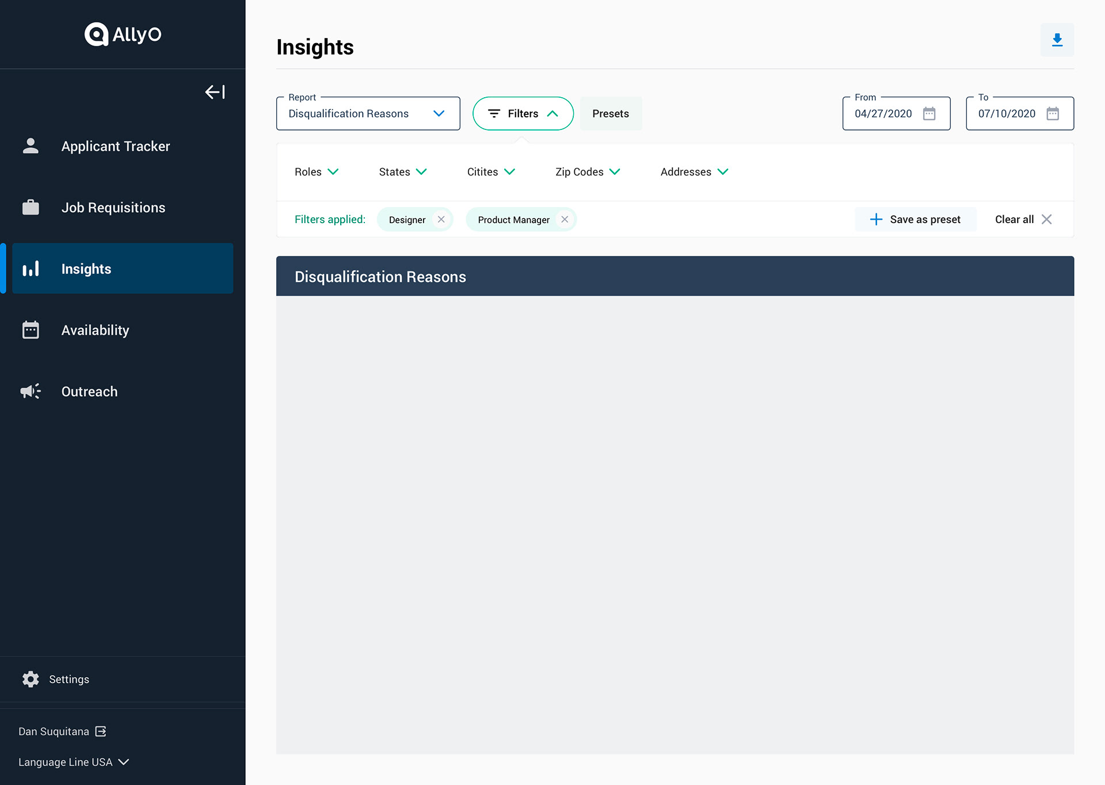Remove the Designer filter chip
Viewport: 1105px width, 785px height.
pos(441,219)
